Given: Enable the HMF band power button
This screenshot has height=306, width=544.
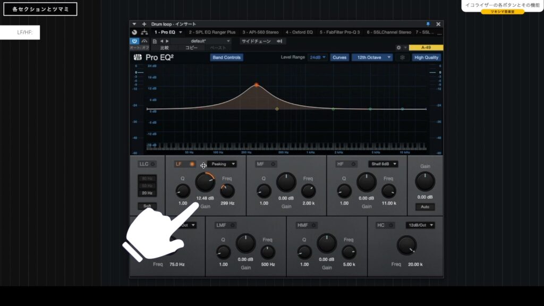Looking at the screenshot, I should point(313,225).
